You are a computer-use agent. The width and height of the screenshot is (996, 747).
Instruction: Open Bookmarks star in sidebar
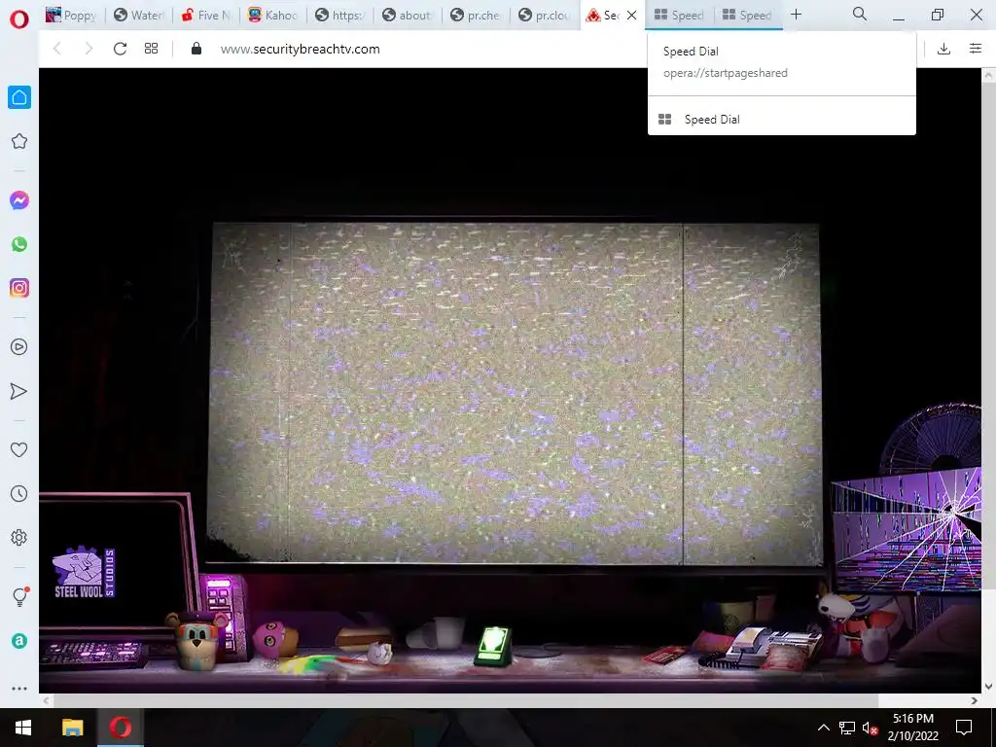tap(19, 141)
